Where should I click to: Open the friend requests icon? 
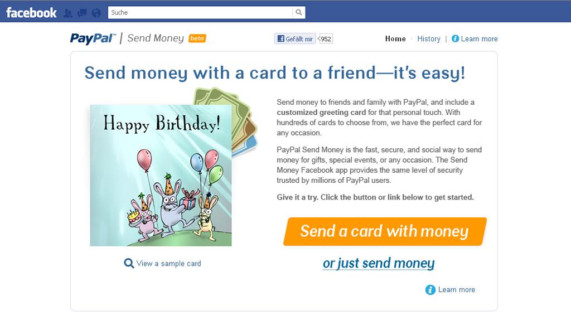(69, 13)
